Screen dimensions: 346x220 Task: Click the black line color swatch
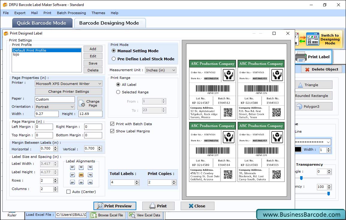pos(298,149)
